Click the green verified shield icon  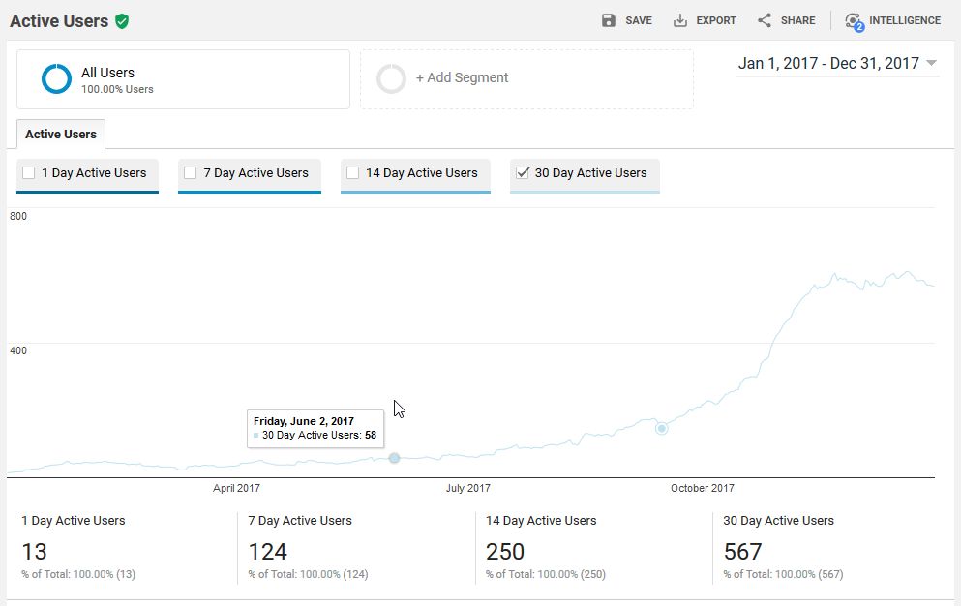pyautogui.click(x=122, y=21)
